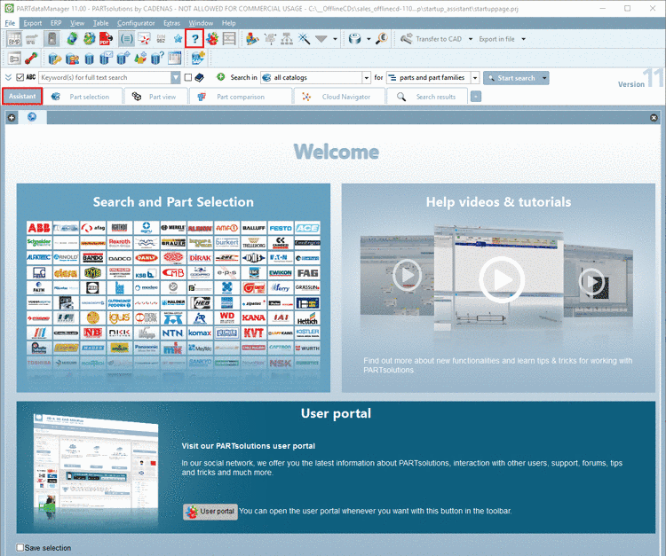Toggle the ABC full text search checkbox
Screen dimensions: 666x556
20,77
